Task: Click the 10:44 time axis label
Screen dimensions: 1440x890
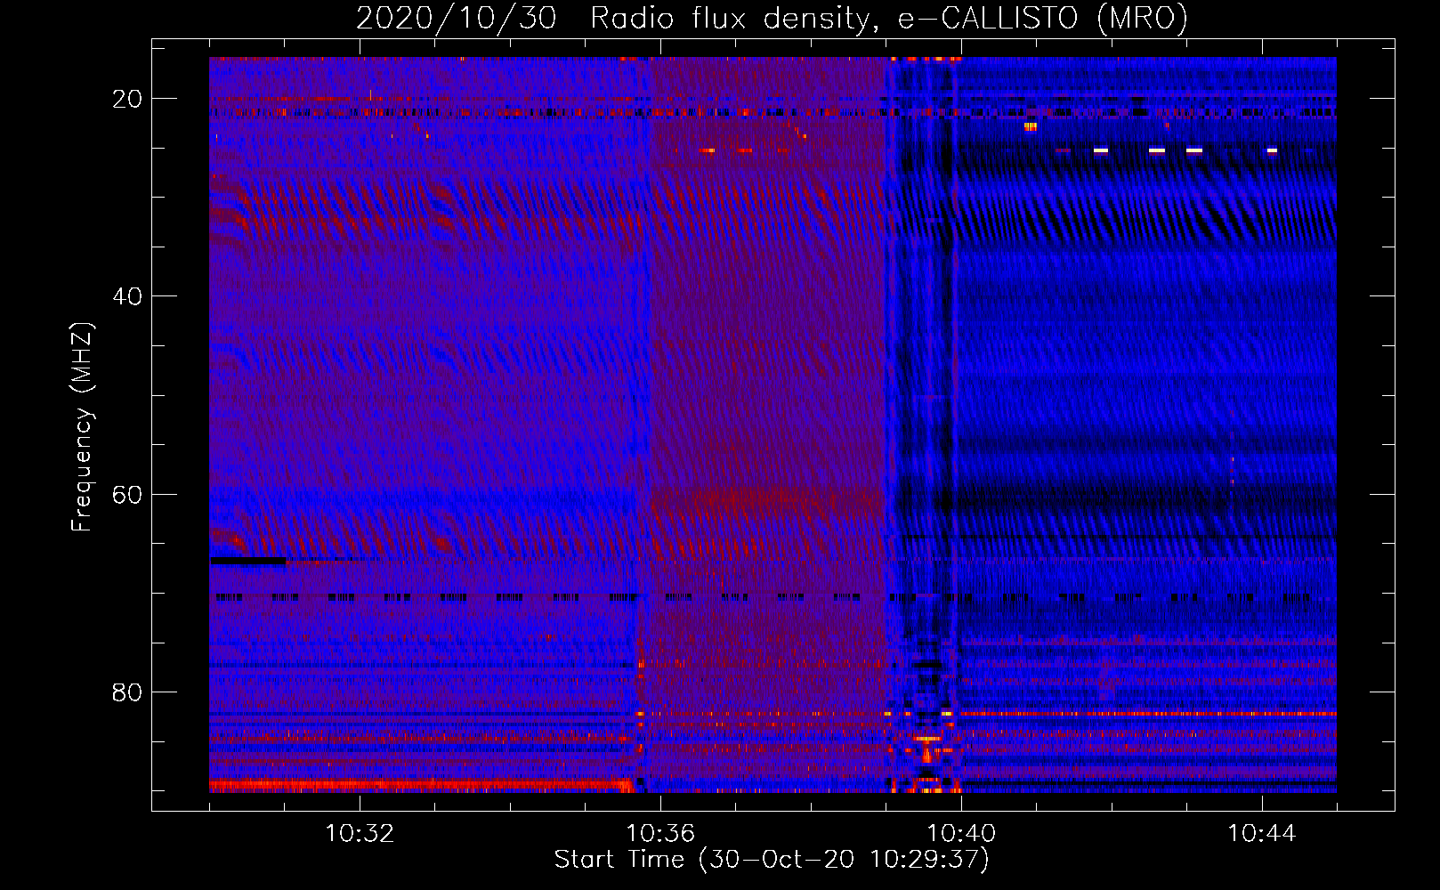Action: pos(1262,834)
